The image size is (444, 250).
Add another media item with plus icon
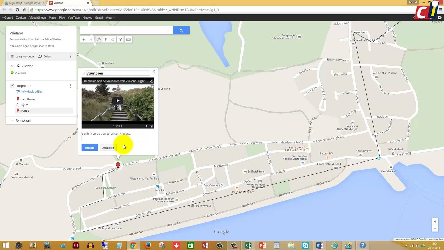[146, 126]
